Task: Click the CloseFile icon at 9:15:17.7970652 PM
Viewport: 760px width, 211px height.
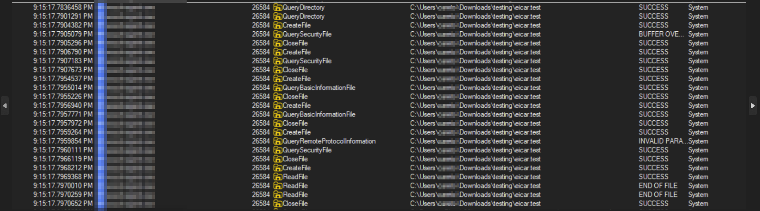Action: [278, 204]
